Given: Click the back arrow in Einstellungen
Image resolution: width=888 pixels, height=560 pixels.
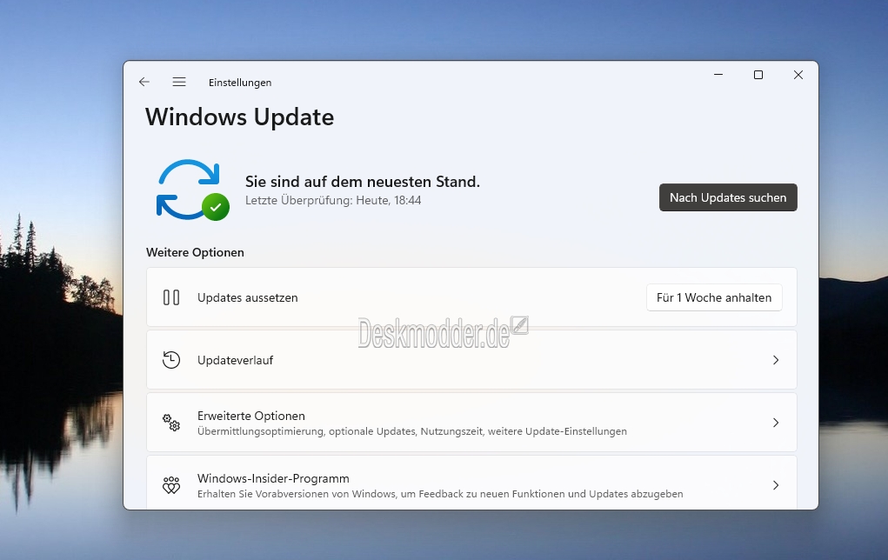Looking at the screenshot, I should pyautogui.click(x=144, y=82).
